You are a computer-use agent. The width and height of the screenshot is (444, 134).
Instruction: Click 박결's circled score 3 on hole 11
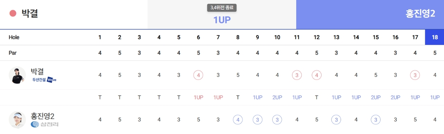pos(297,75)
